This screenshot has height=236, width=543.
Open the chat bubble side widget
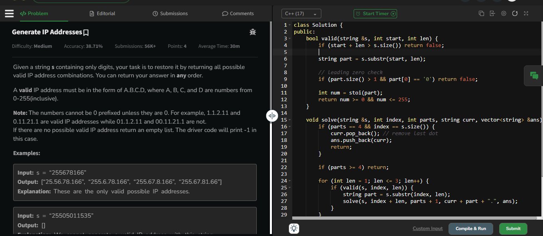click(x=534, y=75)
